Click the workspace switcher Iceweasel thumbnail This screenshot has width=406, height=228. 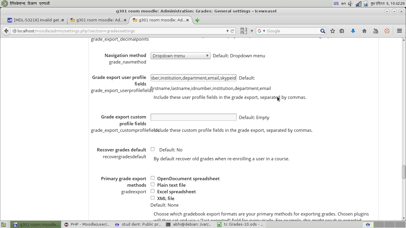[x=368, y=224]
